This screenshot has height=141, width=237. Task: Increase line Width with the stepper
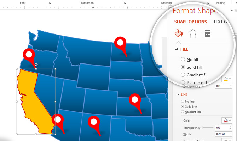pos(230,133)
